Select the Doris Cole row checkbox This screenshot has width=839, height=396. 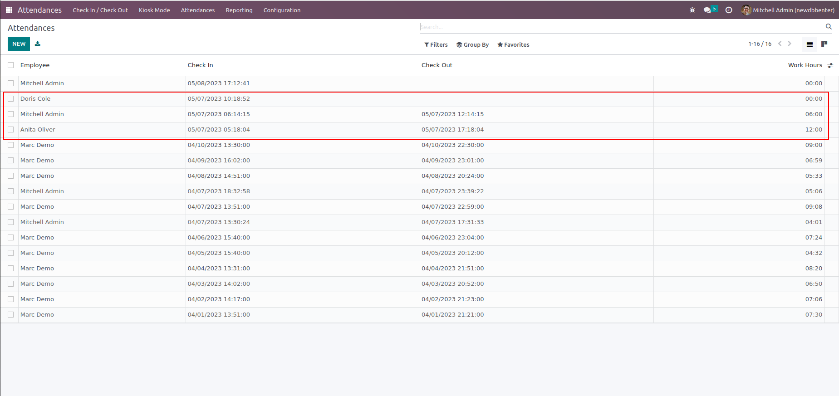point(11,99)
